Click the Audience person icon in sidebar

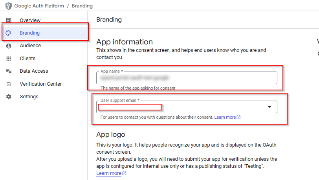pos(9,46)
